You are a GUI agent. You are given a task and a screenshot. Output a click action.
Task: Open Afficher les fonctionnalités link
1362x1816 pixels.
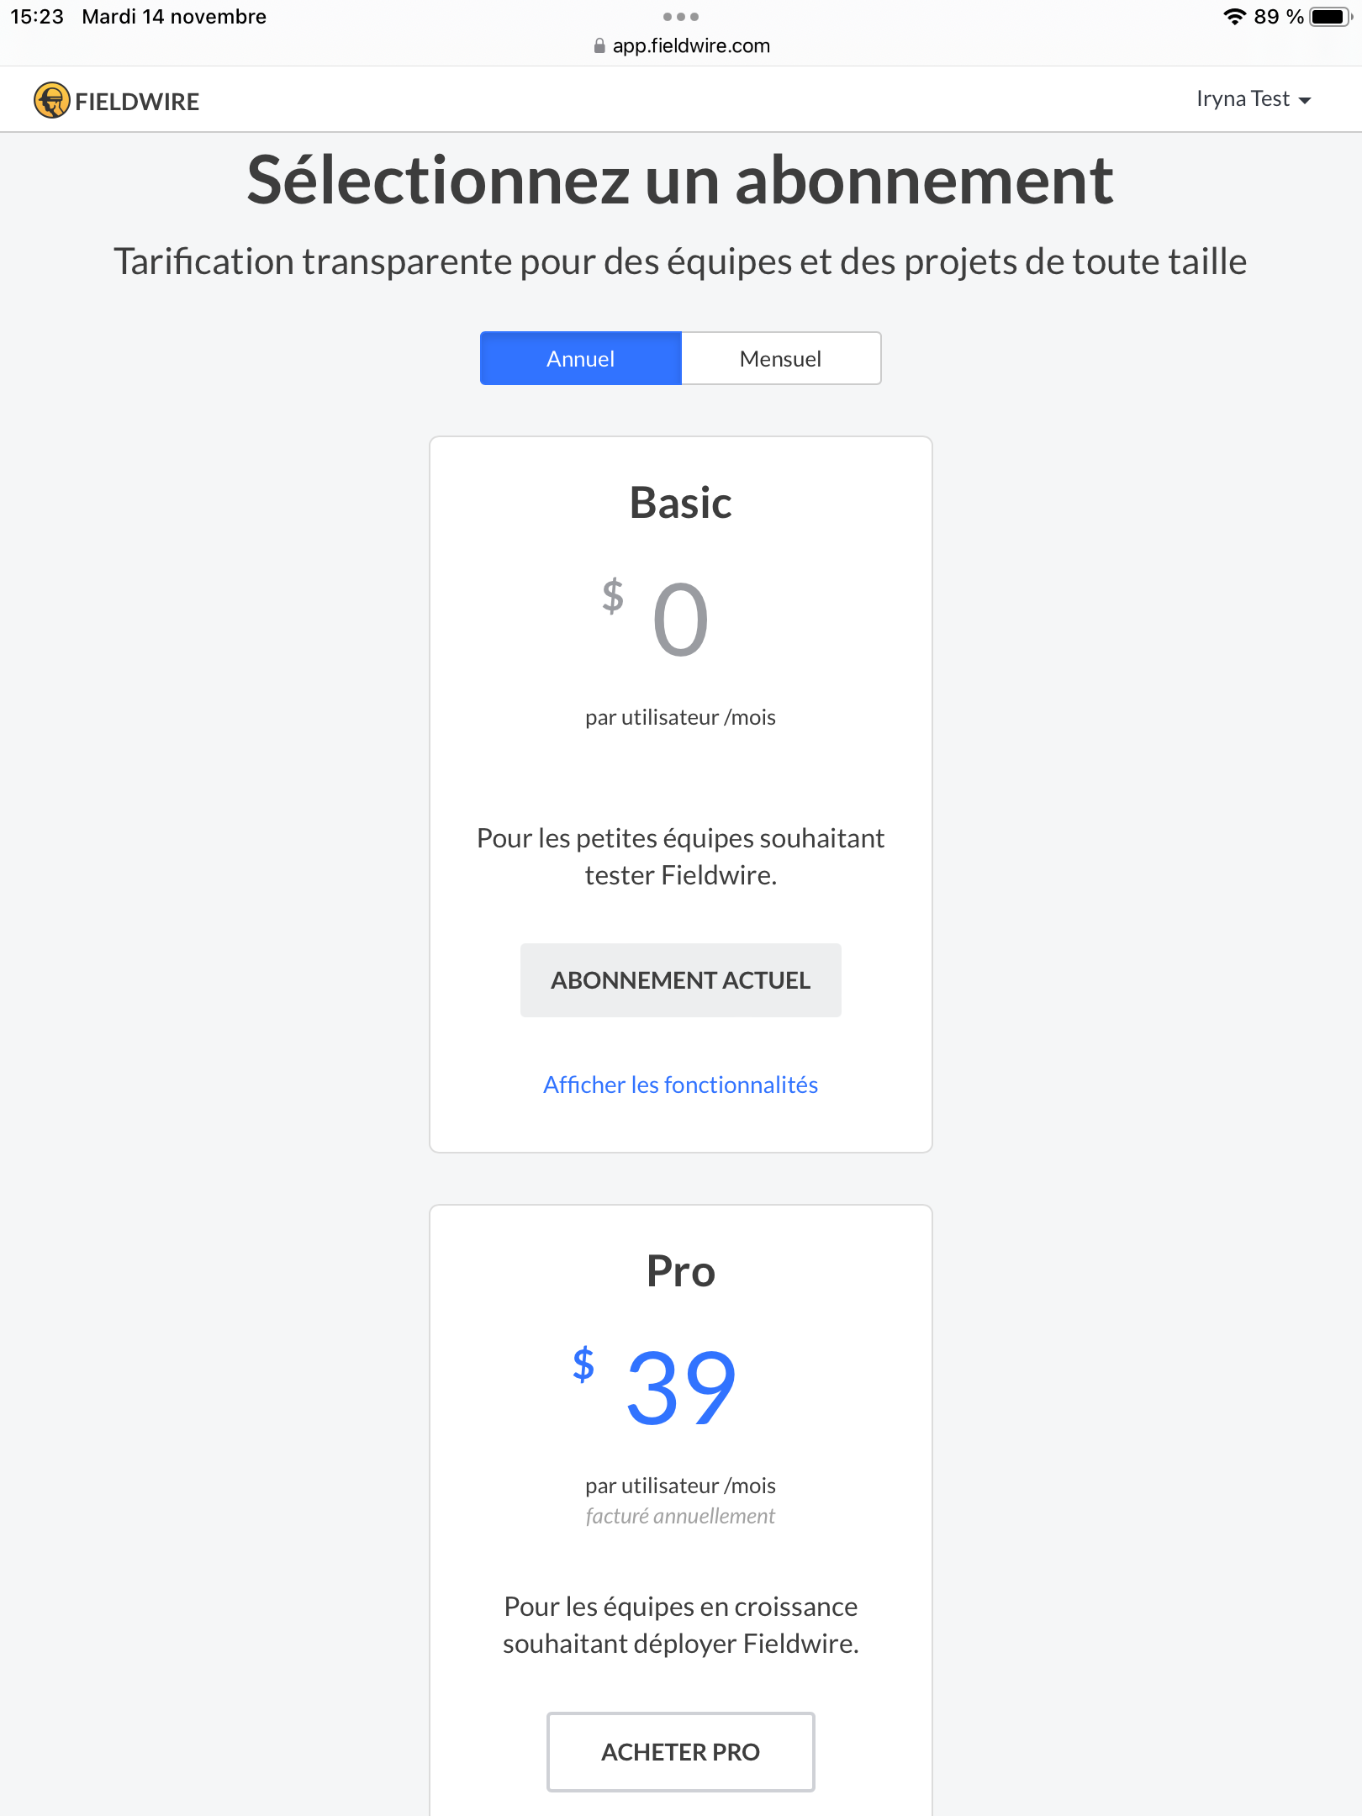tap(681, 1085)
